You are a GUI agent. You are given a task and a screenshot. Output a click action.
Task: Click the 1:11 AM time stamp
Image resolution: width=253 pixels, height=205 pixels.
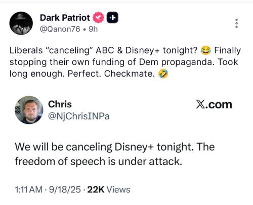coord(29,190)
